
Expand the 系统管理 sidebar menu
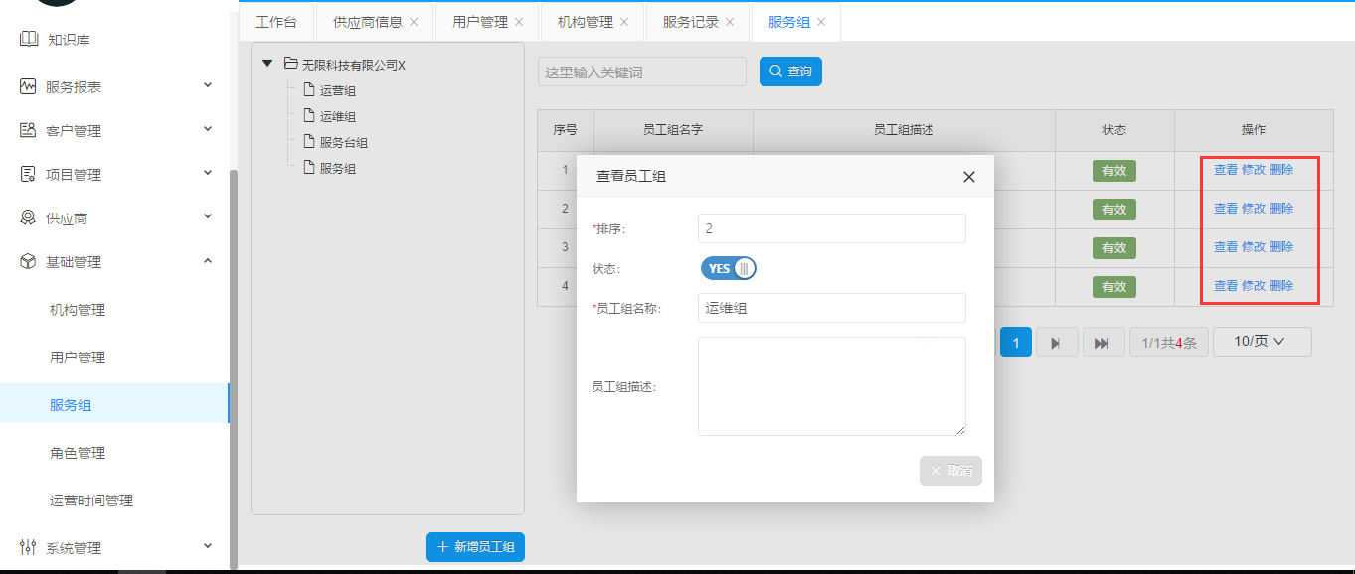(208, 546)
